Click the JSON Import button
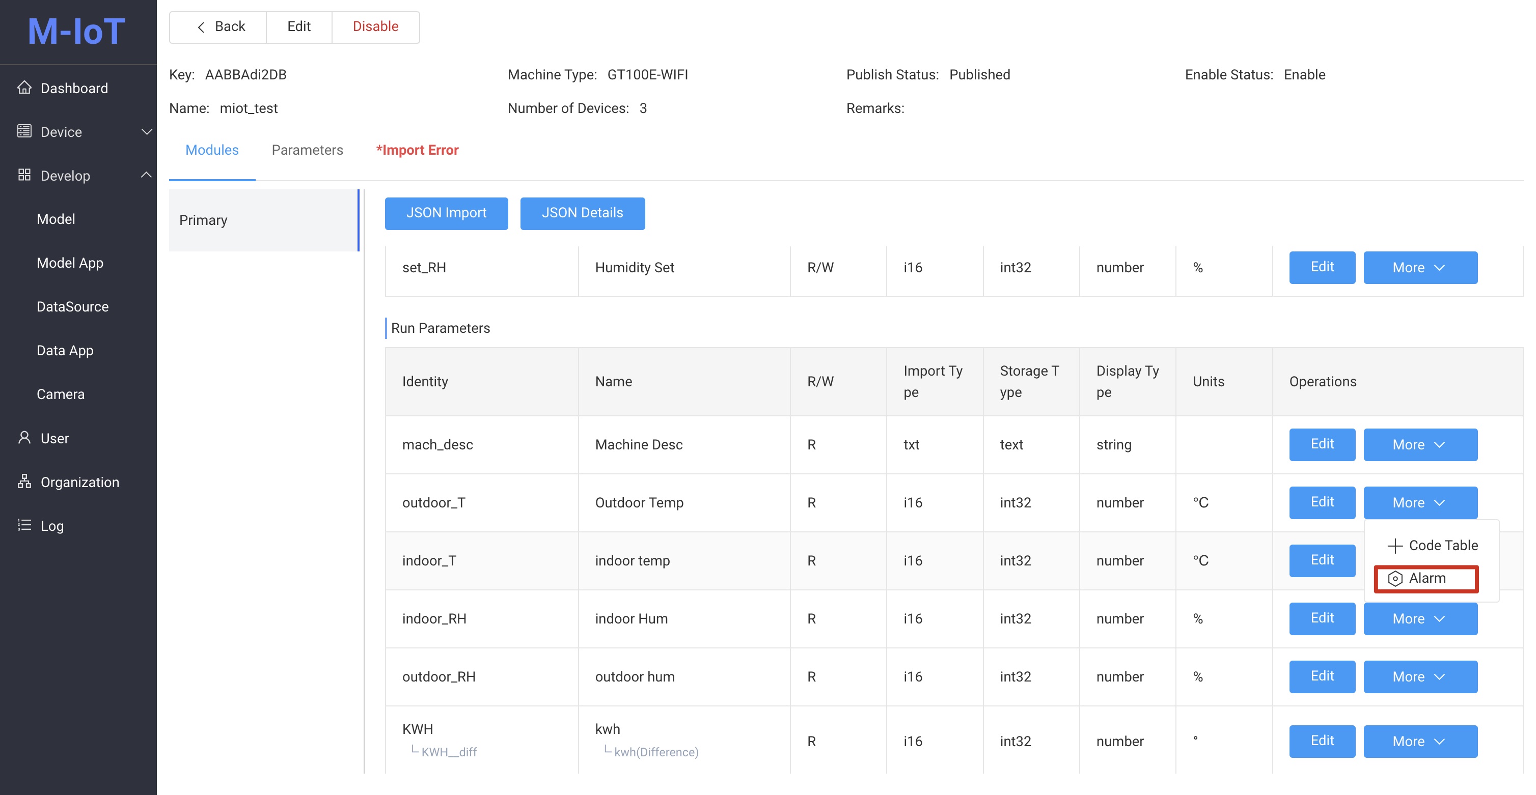 [x=447, y=213]
